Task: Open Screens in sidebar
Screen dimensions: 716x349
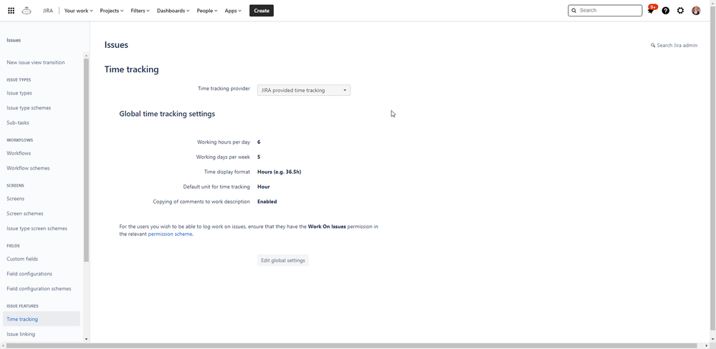Action: click(x=16, y=199)
